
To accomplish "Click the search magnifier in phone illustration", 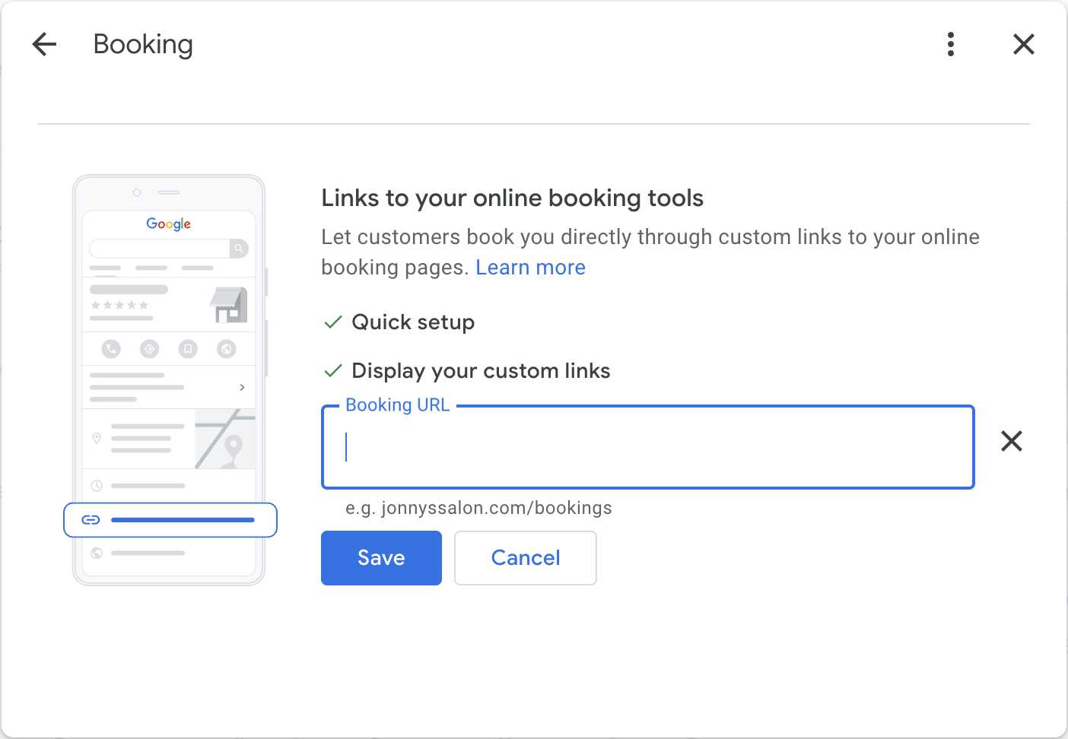I will (239, 249).
